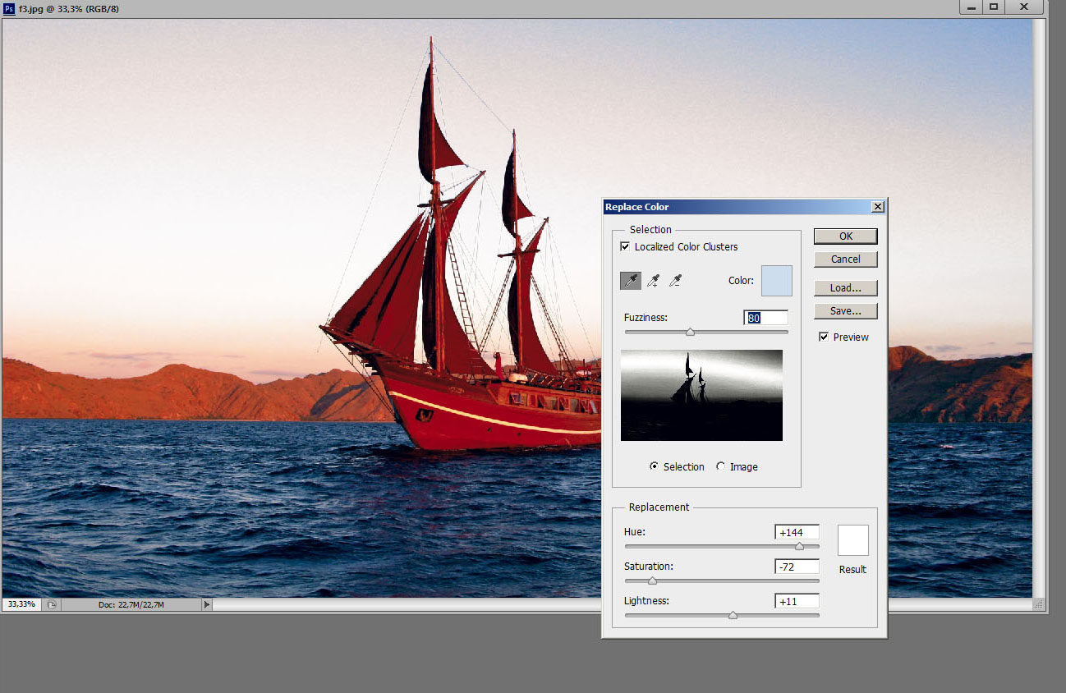Click the Photoshop document icon in title bar
The image size is (1066, 693).
pos(9,7)
